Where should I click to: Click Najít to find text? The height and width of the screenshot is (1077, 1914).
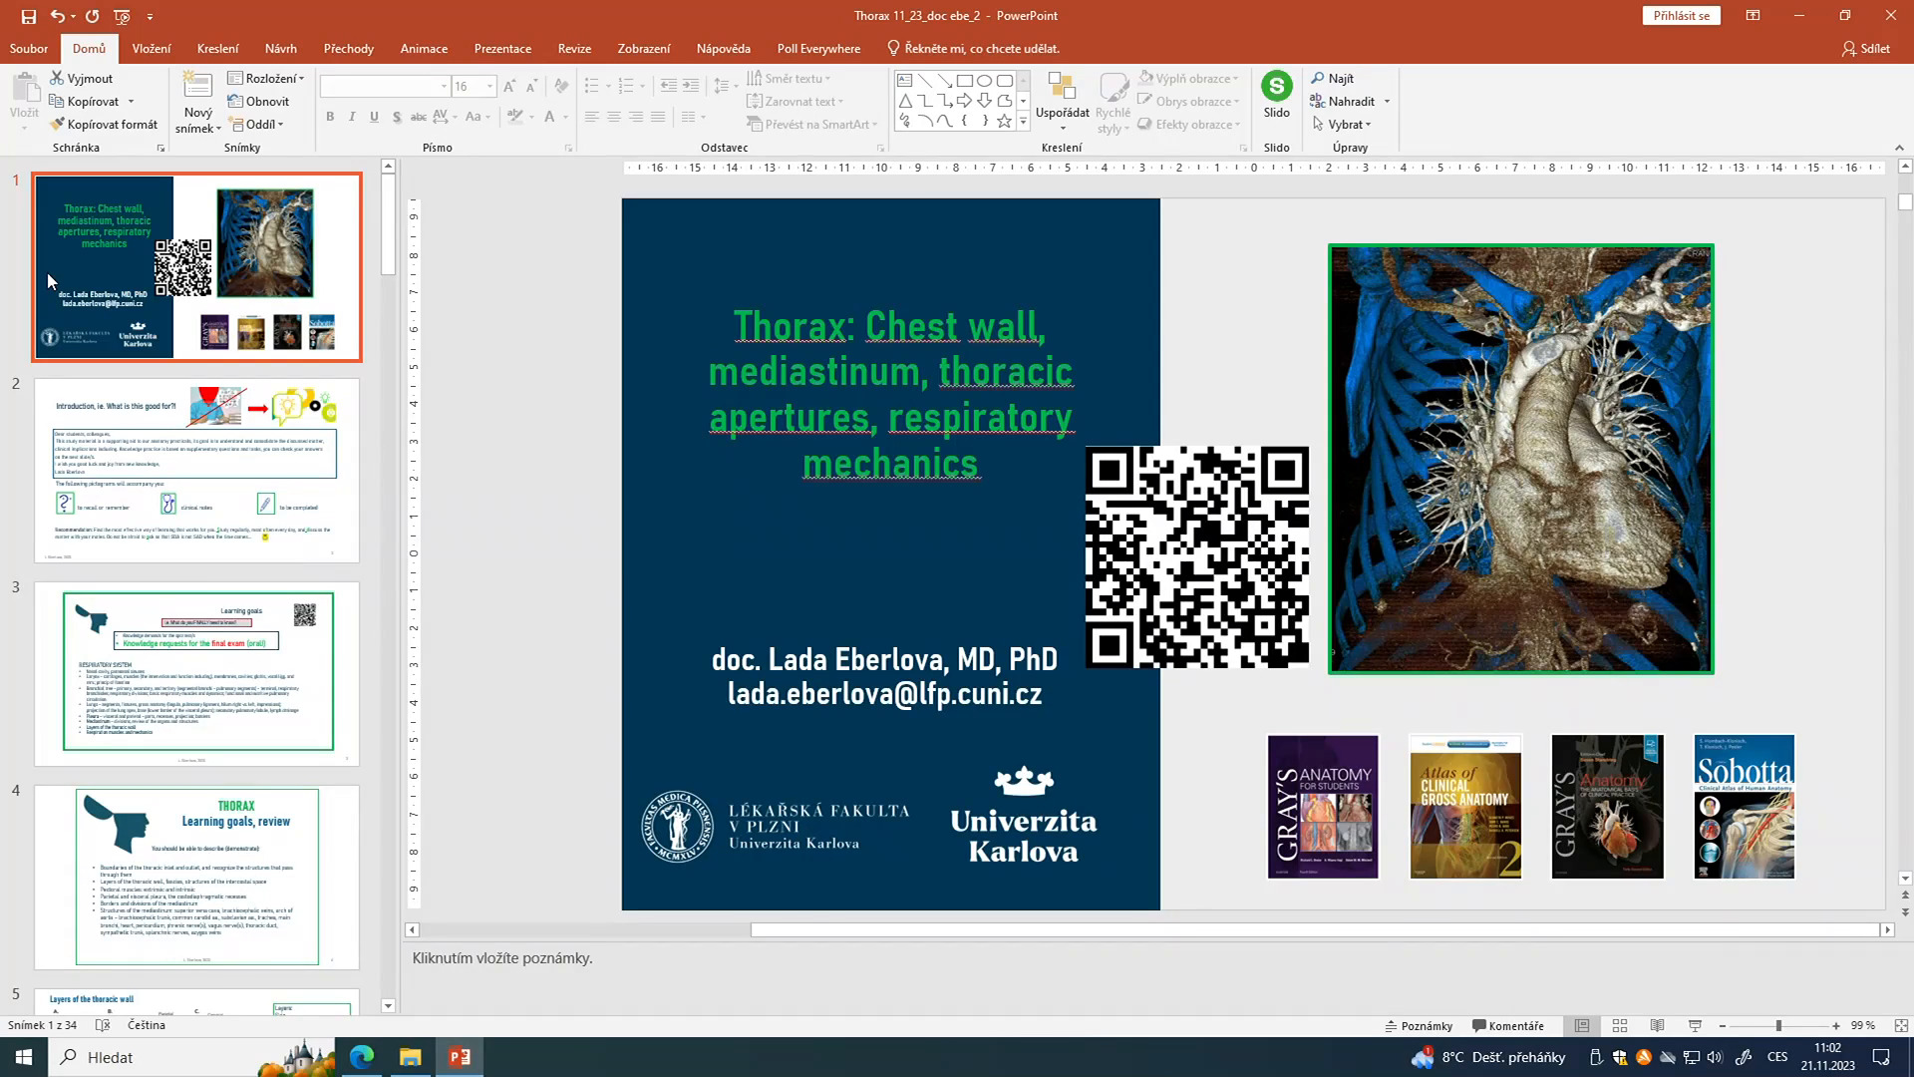pyautogui.click(x=1333, y=78)
